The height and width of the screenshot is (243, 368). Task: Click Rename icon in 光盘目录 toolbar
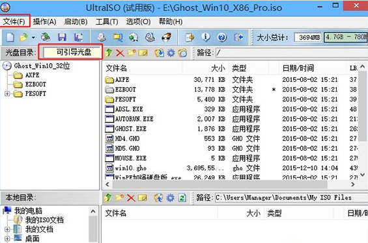(x=143, y=53)
